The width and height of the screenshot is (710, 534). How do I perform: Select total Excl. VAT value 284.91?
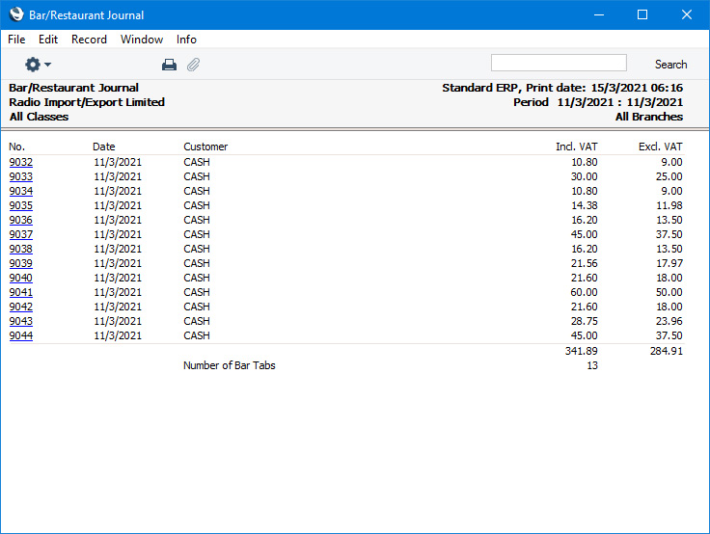[666, 351]
